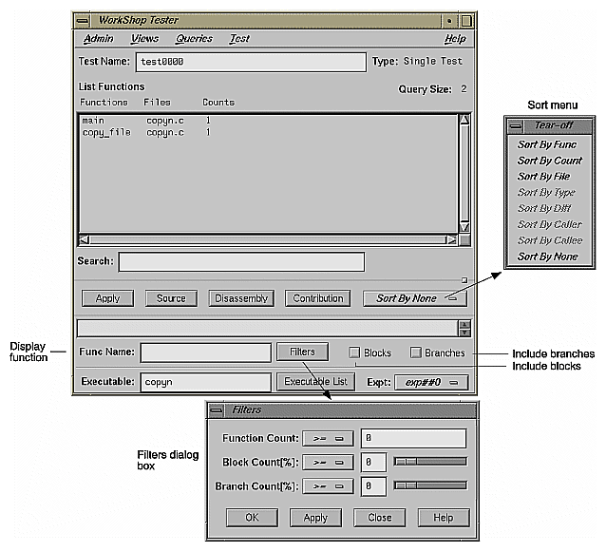Screen dimensions: 606x552
Task: Click the Branch Count value field
Action: [373, 486]
